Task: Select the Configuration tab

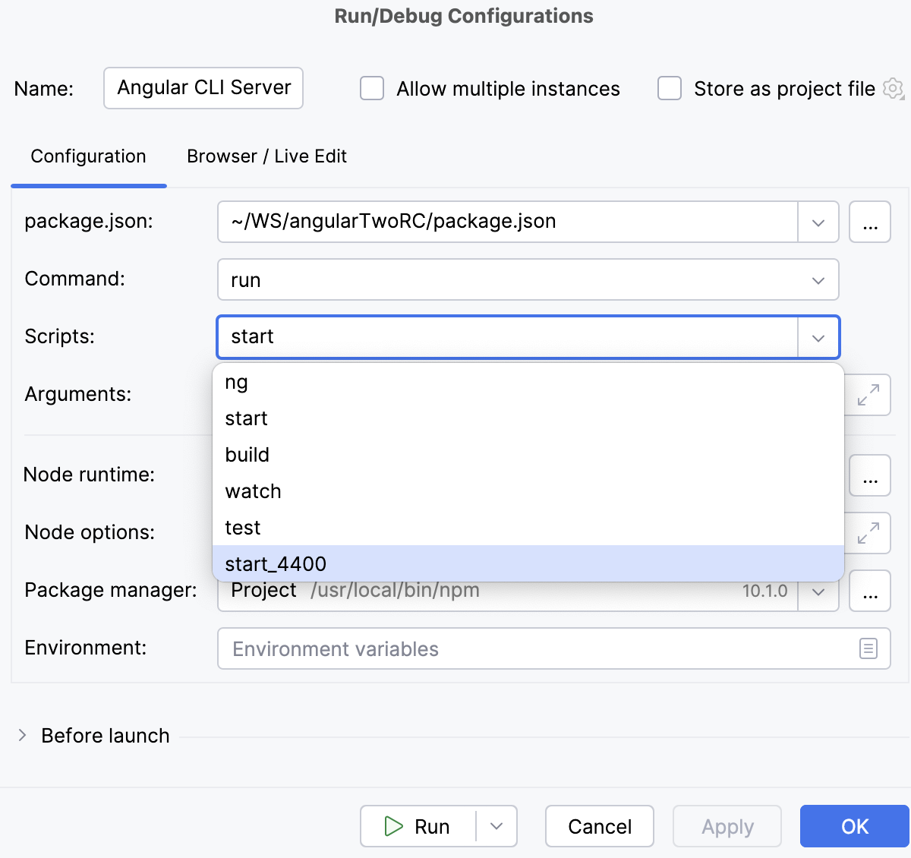Action: click(x=88, y=156)
